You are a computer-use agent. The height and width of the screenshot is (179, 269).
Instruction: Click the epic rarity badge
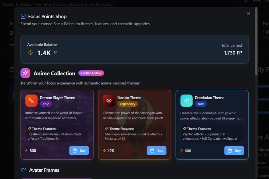click(x=46, y=104)
